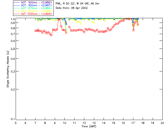Screen dimensions: 167x133
Task: Click the x-axis label 5
Action: pos(16,123)
